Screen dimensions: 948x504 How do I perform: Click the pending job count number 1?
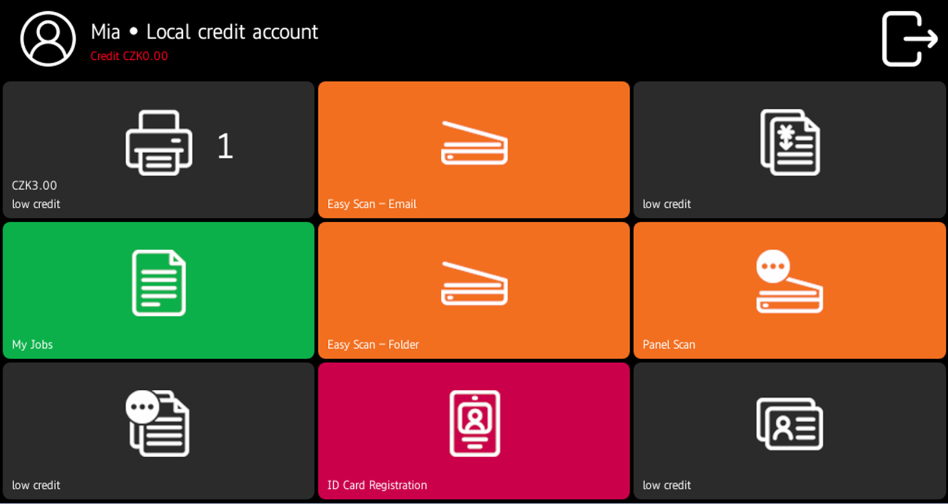tap(225, 146)
